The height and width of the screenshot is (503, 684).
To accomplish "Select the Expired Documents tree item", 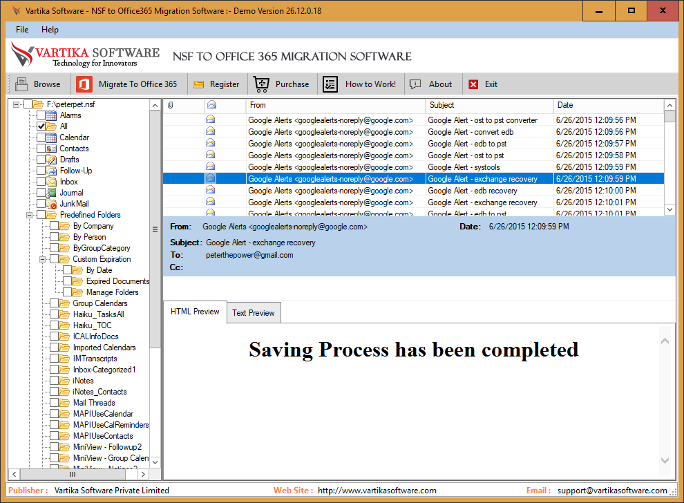I will point(117,281).
